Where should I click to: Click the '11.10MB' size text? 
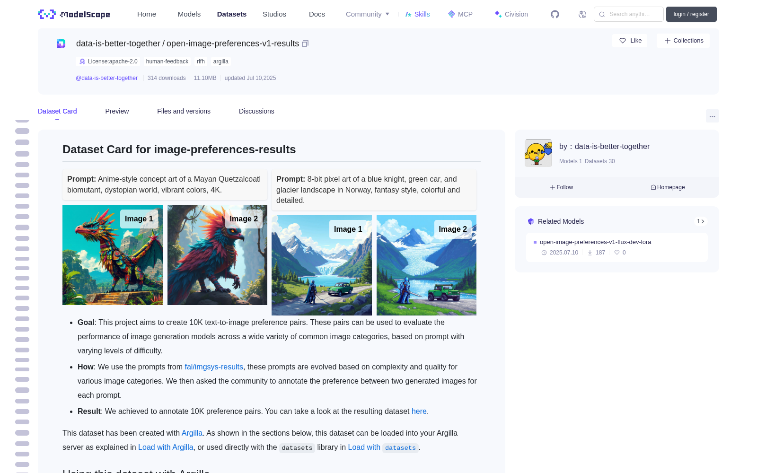coord(205,78)
